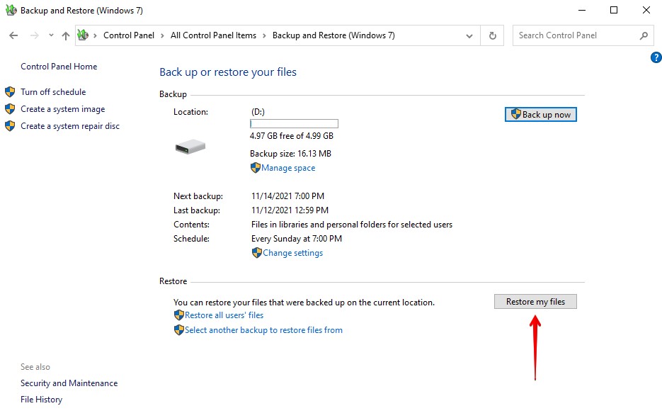Turn off schedule for backups
662x418 pixels.
point(53,91)
